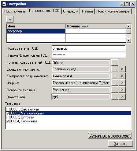Click the Имя column header
Screen dimensions: 137x151
[x=36, y=26]
